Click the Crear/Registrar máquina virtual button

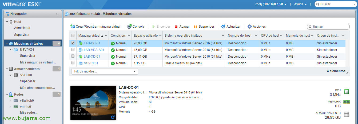(x=95, y=27)
